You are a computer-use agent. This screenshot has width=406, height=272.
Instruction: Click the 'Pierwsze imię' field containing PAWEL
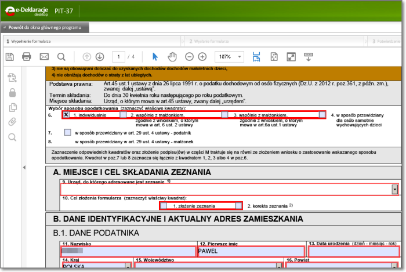(251, 252)
